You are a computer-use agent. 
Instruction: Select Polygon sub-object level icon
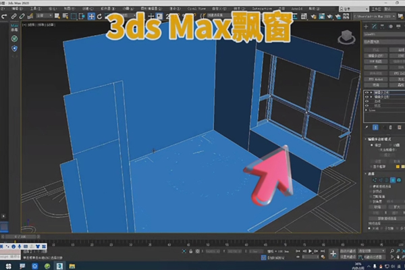(393, 180)
